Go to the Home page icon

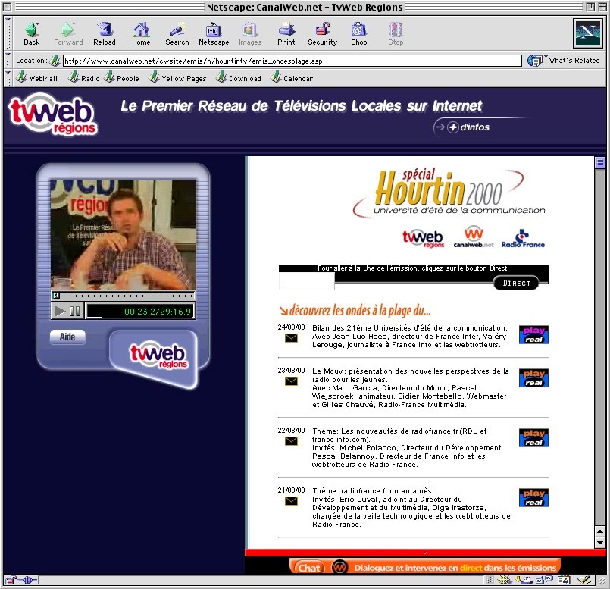141,34
